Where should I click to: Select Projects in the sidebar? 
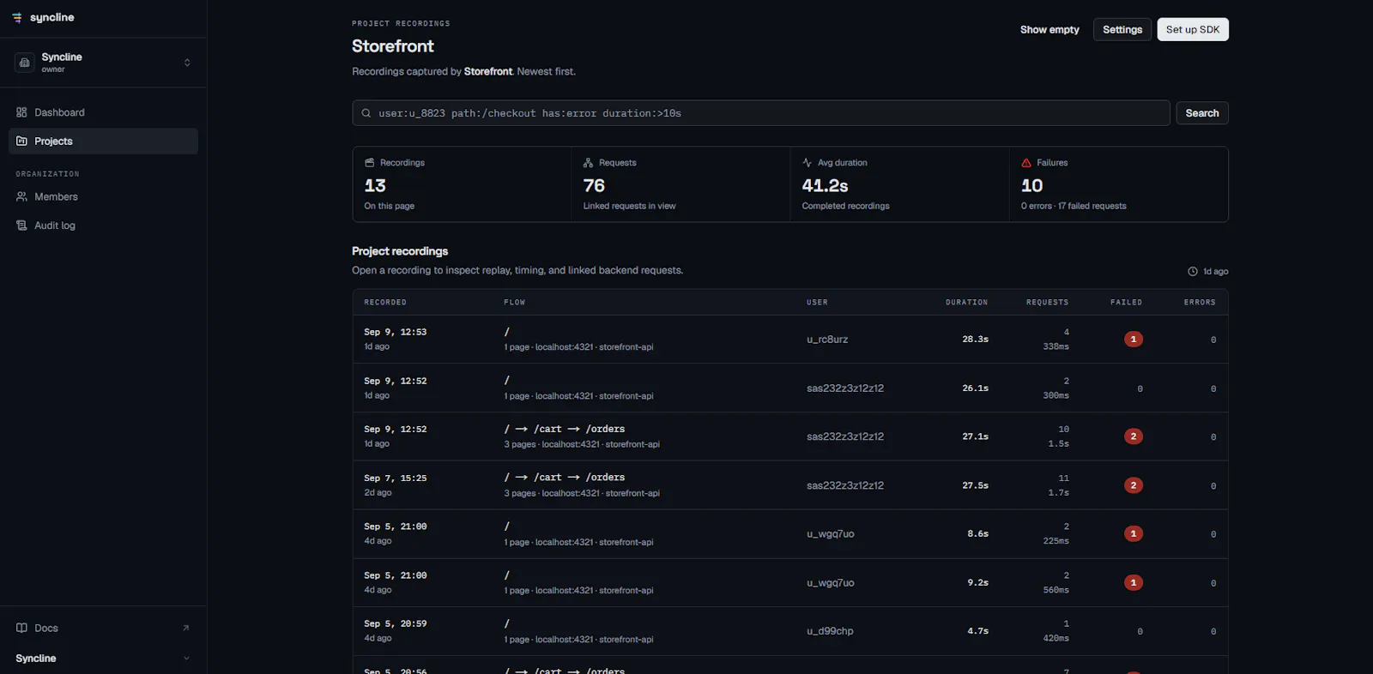[103, 141]
